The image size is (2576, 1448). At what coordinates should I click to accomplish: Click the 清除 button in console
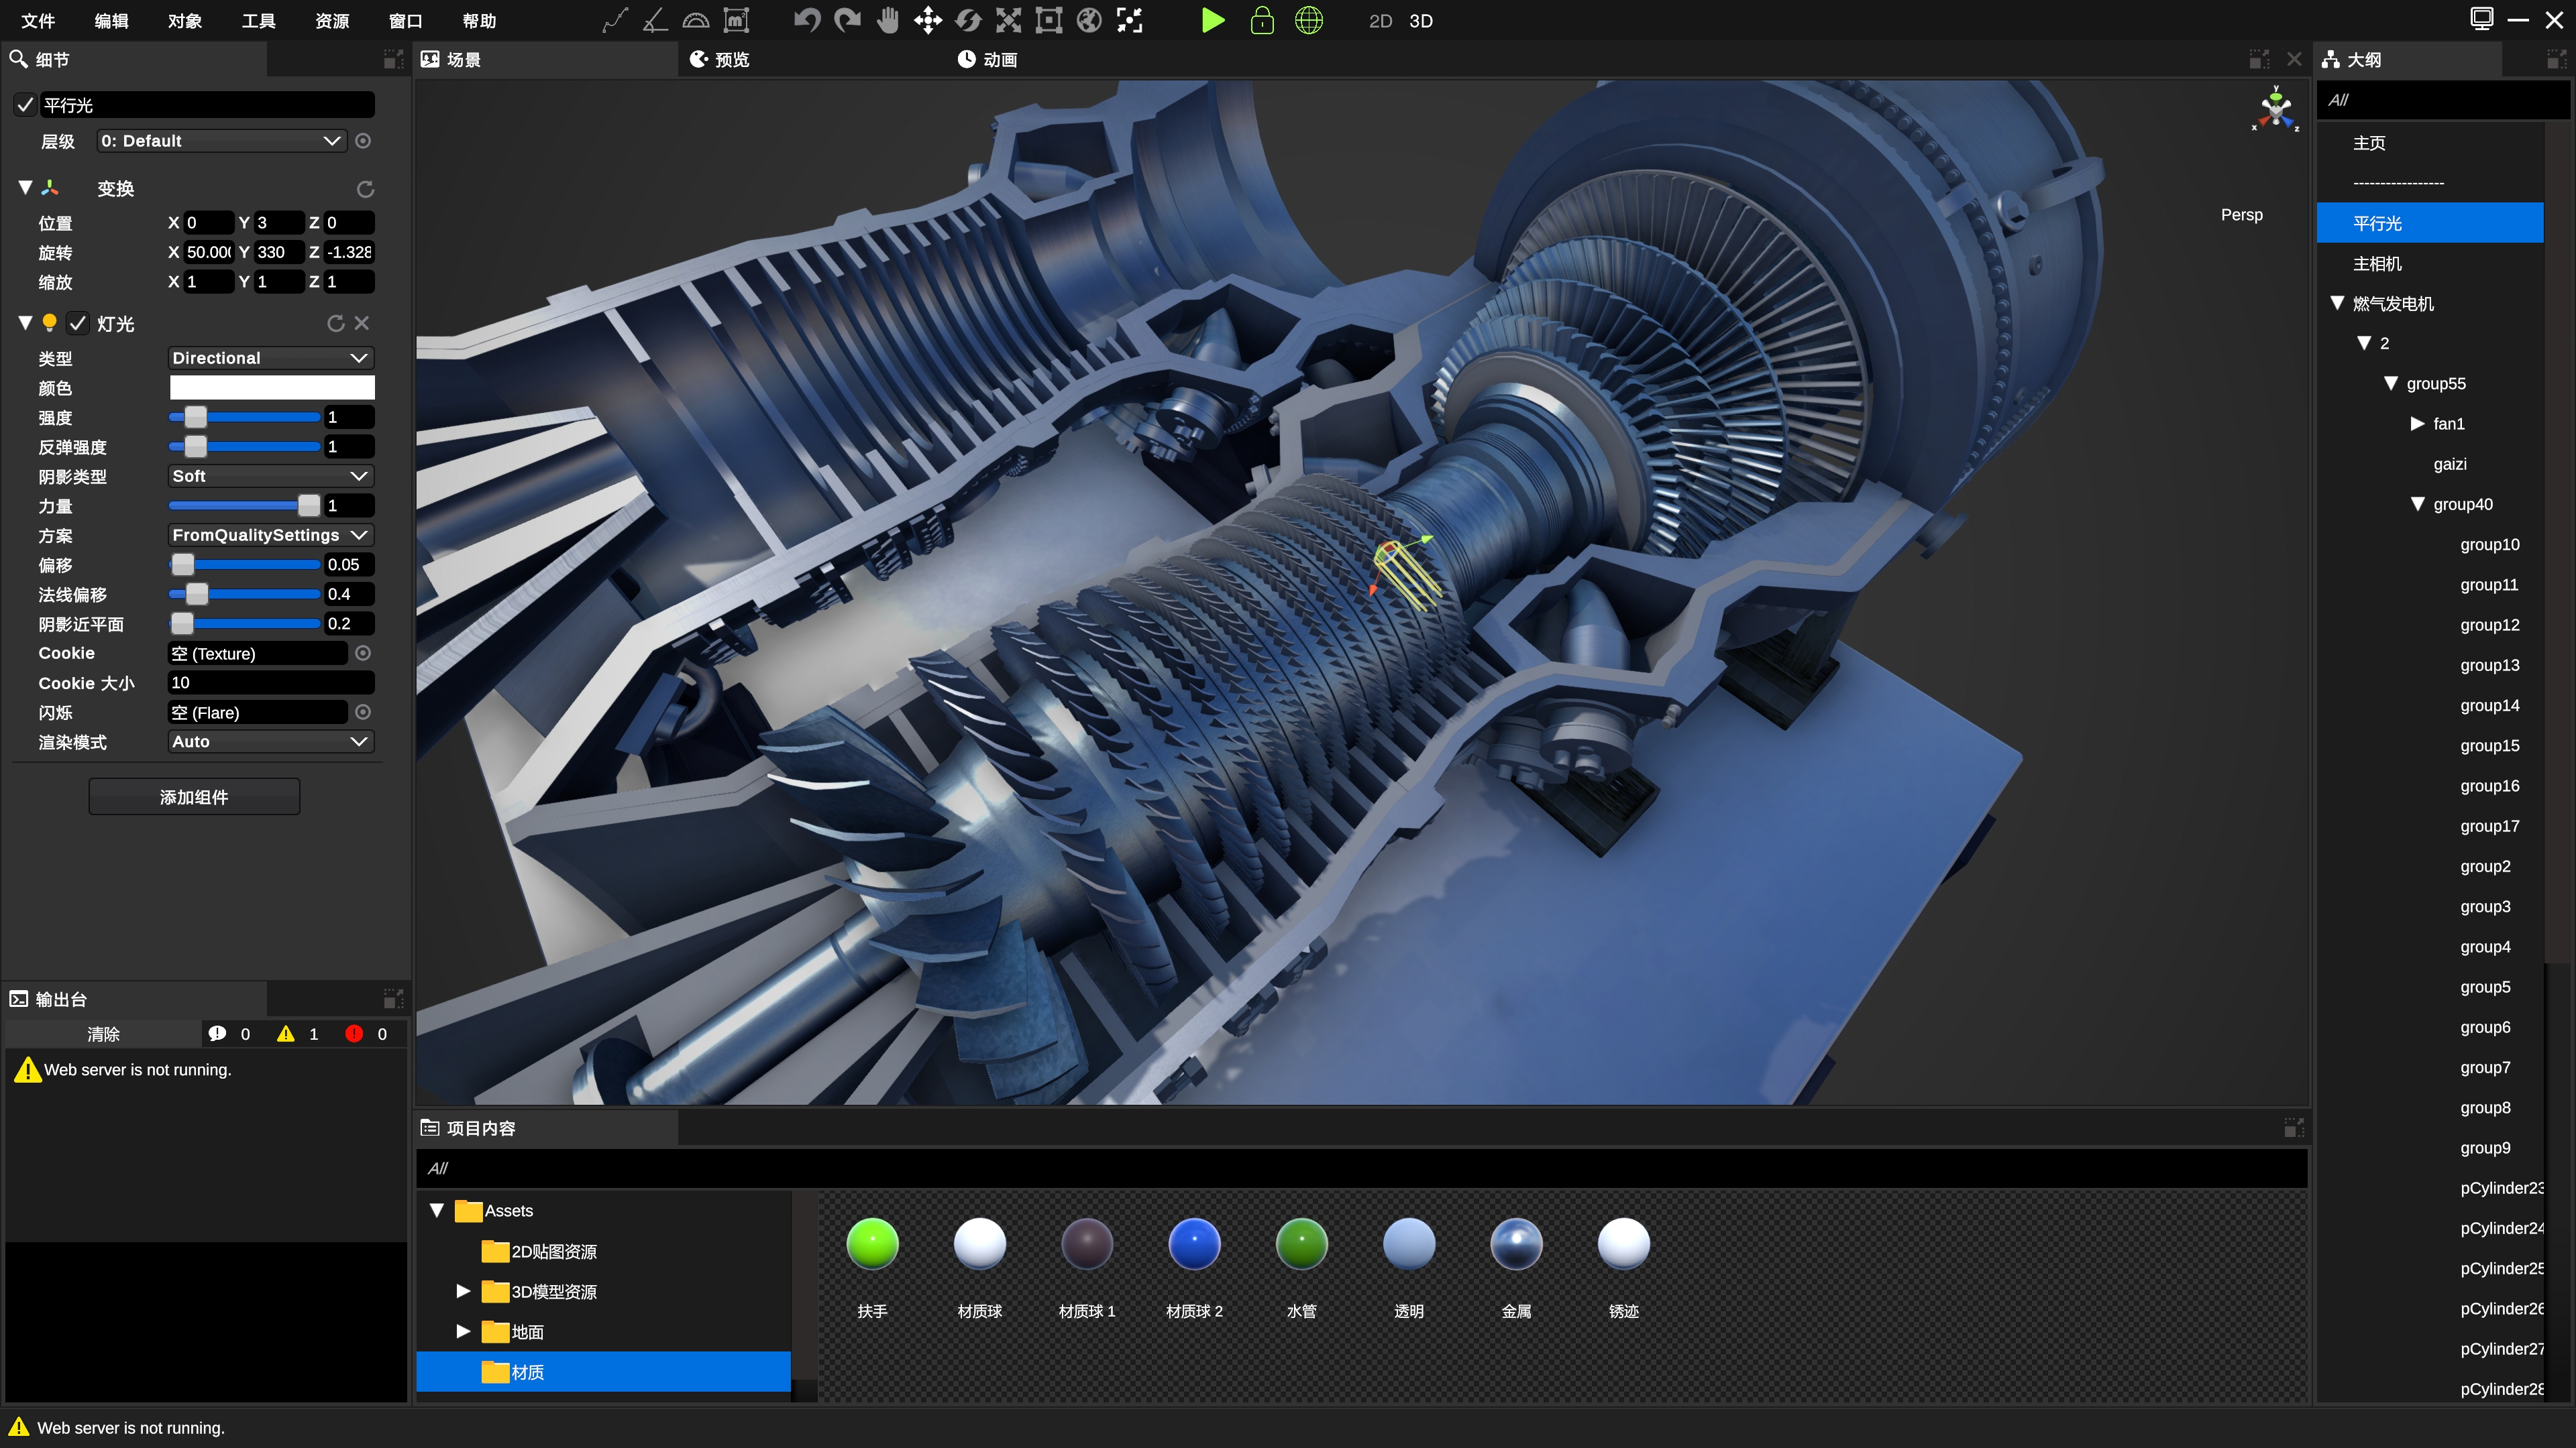(x=103, y=1034)
